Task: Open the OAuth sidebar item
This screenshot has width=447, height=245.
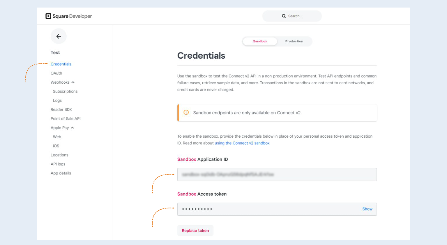Action: (56, 73)
